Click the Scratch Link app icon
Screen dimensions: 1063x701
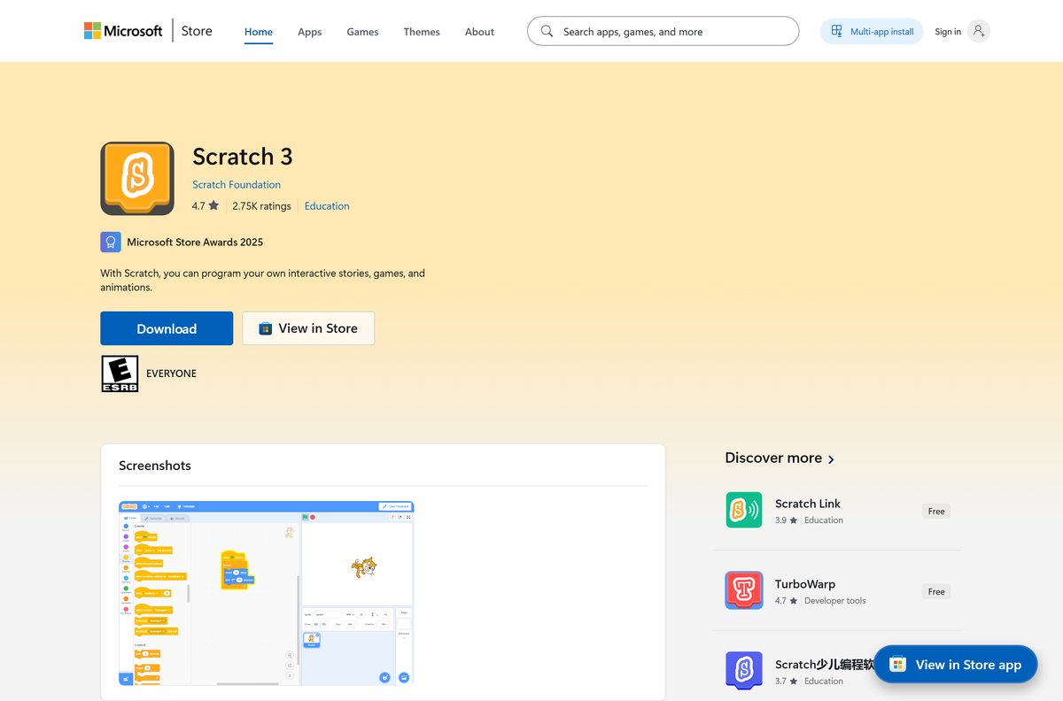click(744, 510)
